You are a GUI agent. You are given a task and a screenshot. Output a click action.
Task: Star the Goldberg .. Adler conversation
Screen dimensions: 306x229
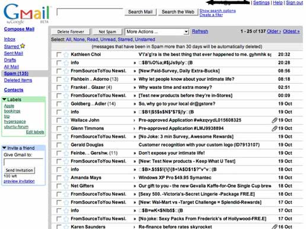point(66,104)
